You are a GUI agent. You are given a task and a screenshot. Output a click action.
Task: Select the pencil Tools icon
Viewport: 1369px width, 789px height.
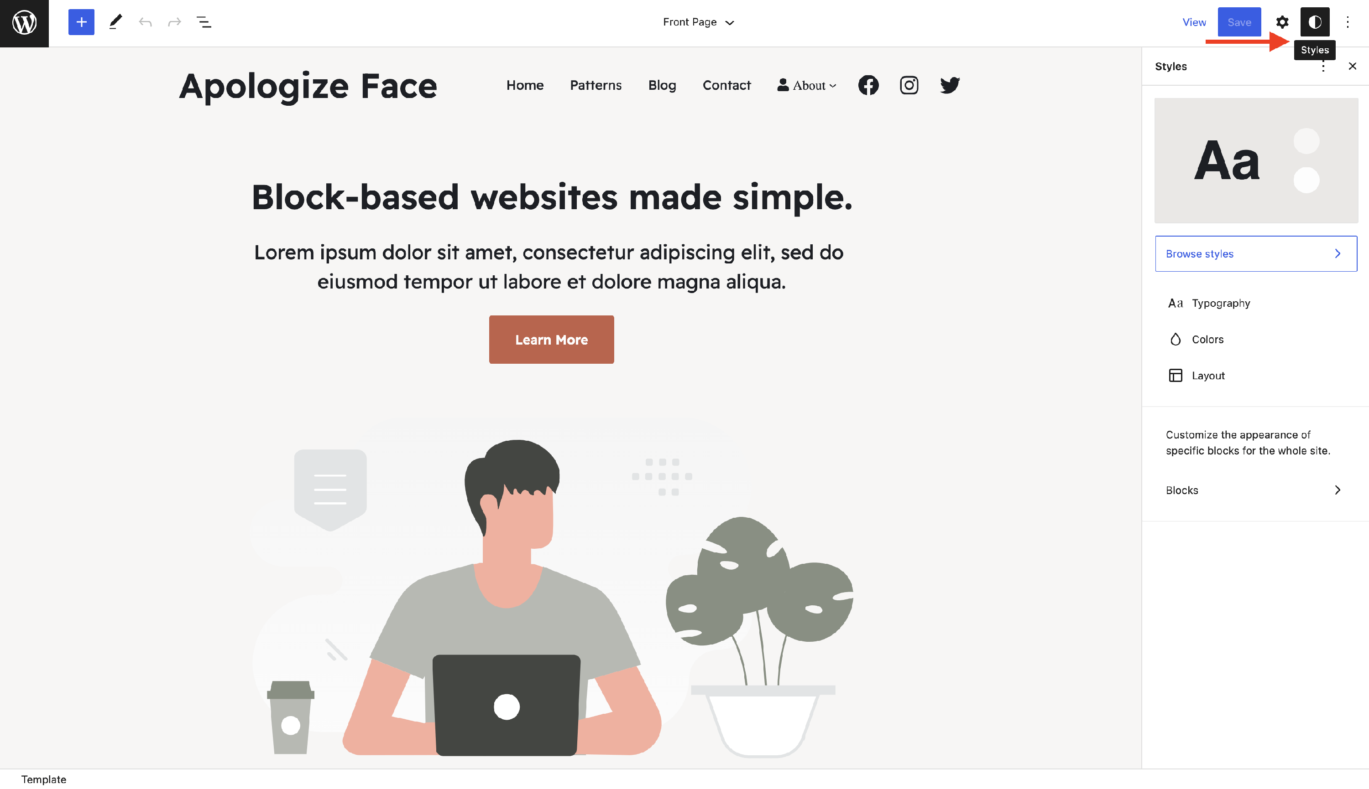tap(115, 22)
